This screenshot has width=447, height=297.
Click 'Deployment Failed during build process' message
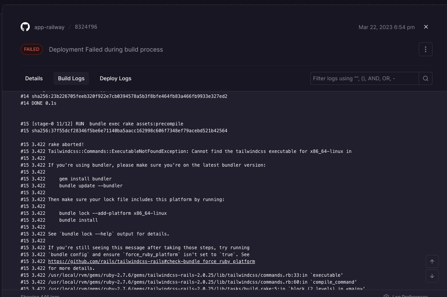pos(106,49)
